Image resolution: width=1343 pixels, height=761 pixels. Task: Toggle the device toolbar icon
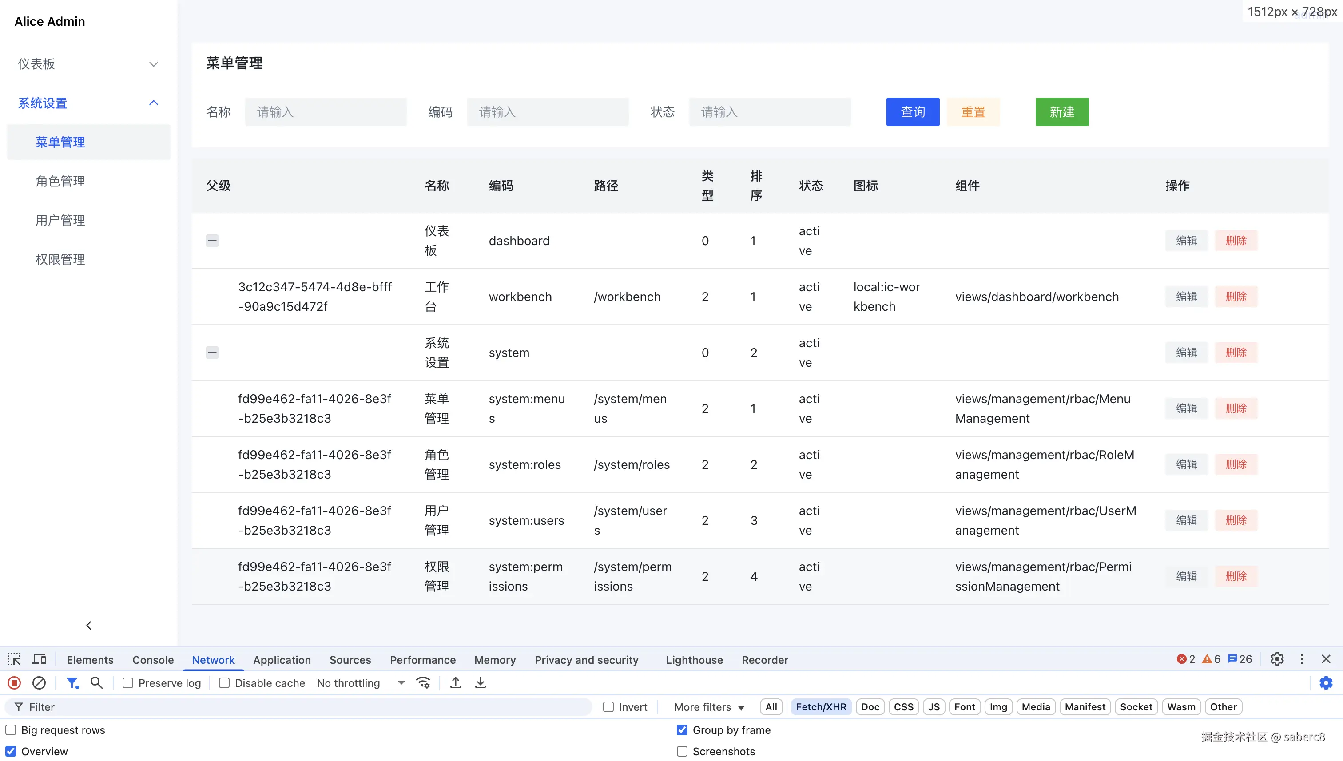coord(39,659)
